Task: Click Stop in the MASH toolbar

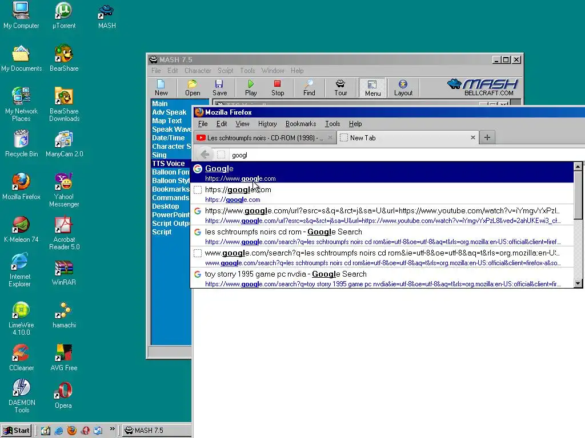Action: [277, 88]
